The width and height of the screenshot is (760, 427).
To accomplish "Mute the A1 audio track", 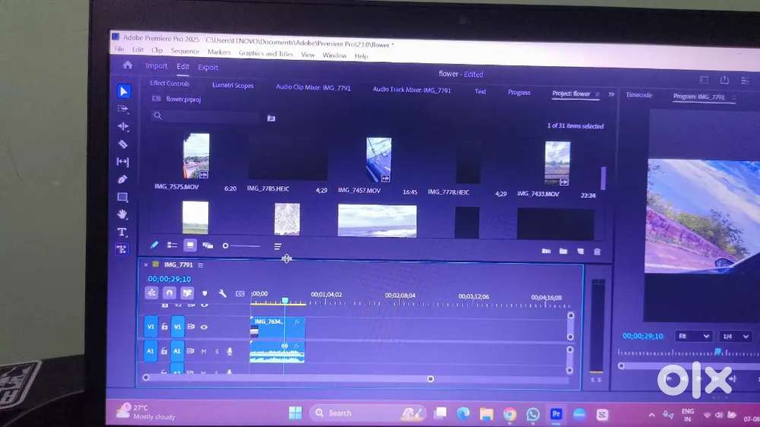I will pyautogui.click(x=204, y=351).
